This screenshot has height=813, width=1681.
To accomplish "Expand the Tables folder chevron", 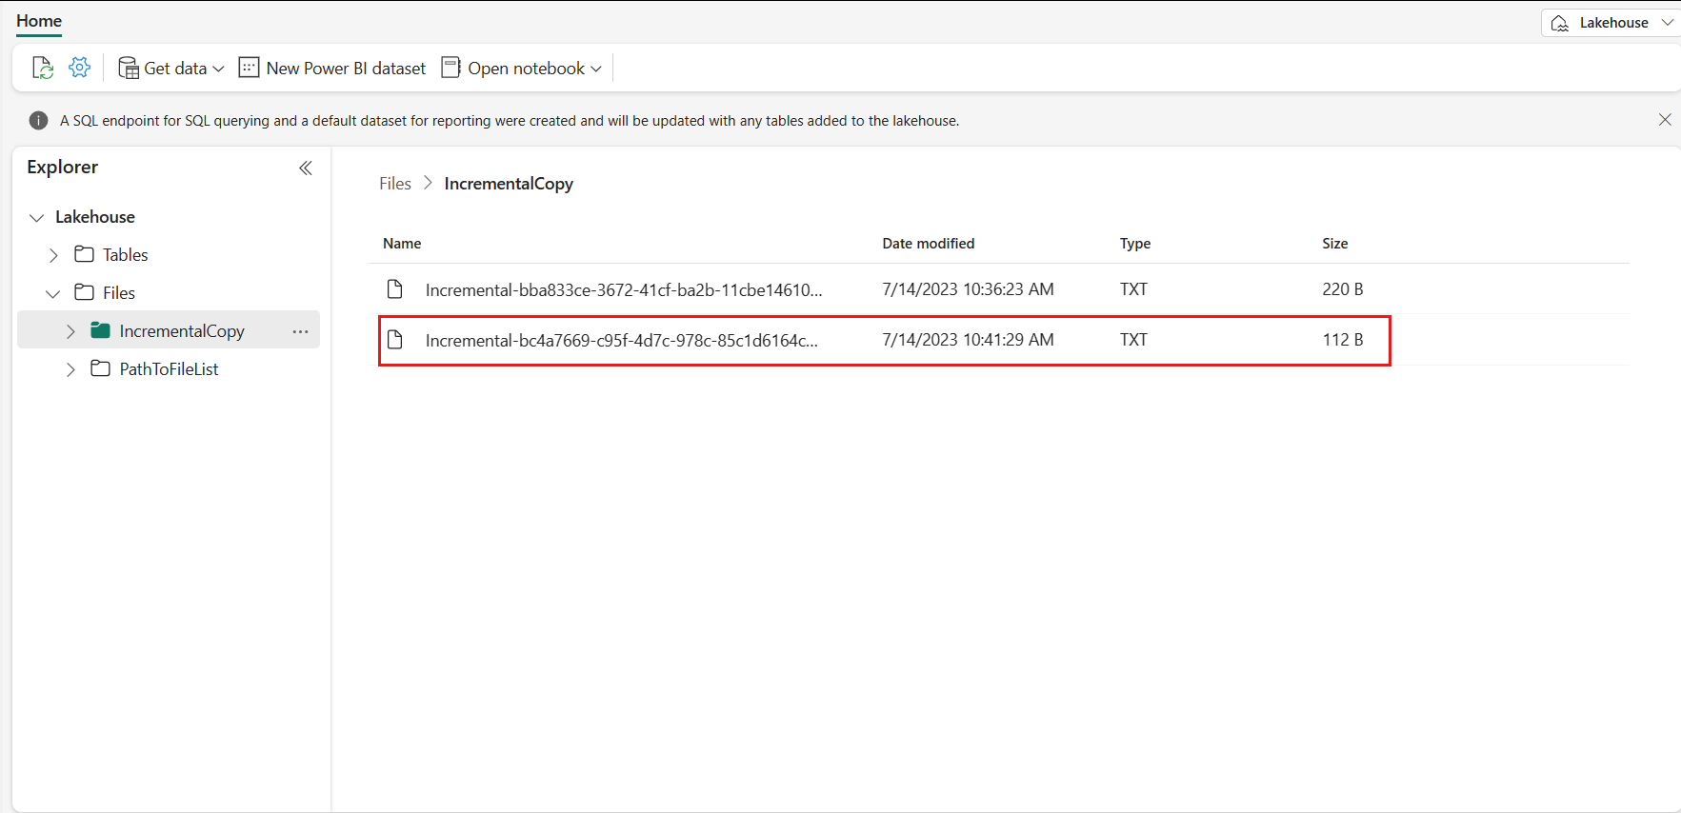I will [53, 255].
